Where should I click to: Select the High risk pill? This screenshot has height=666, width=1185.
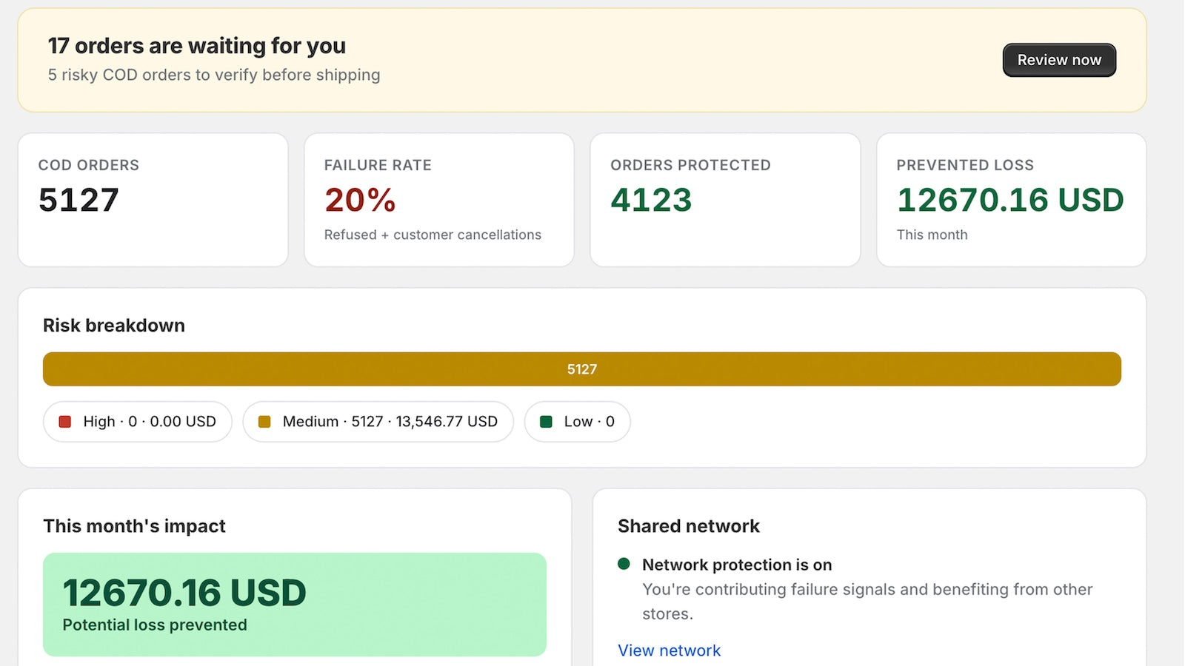[x=138, y=422]
